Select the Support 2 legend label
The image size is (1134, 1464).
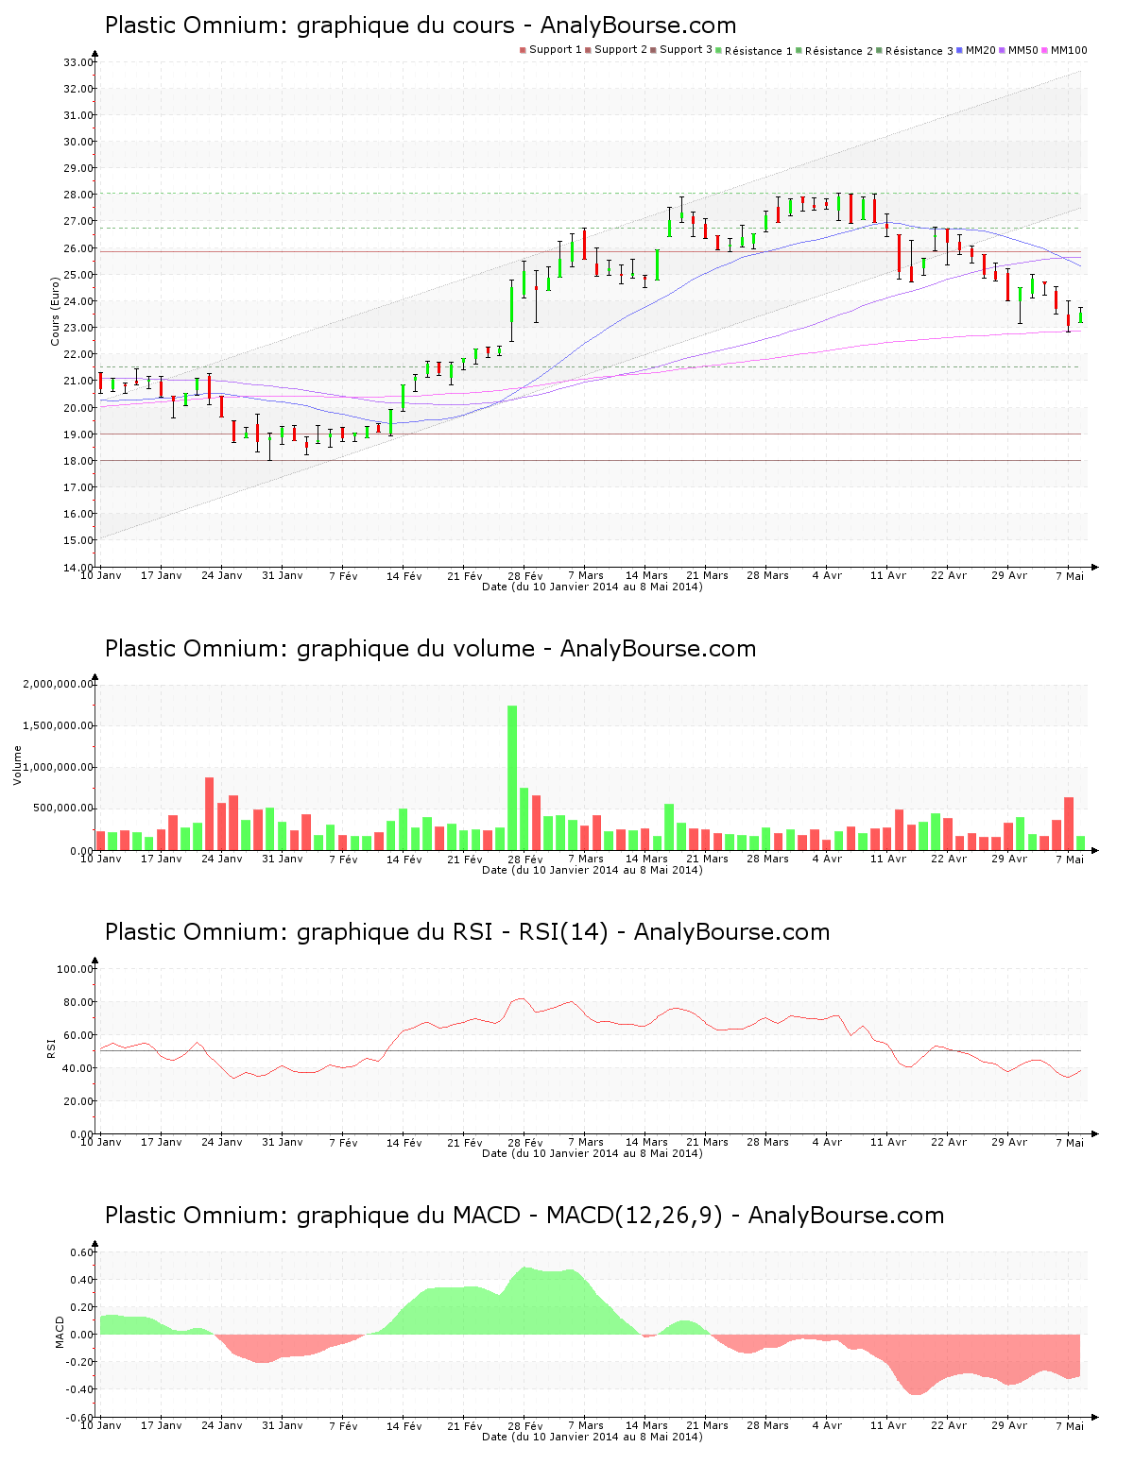click(x=621, y=50)
